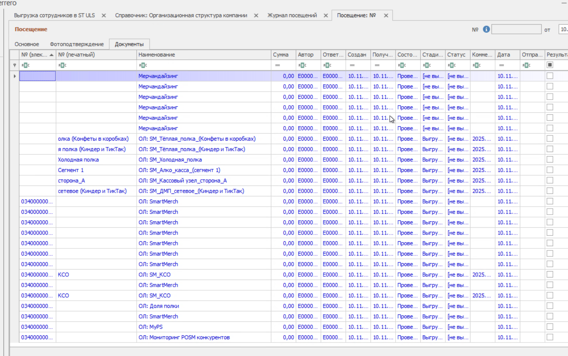Close the Журнал посещений tab

[326, 16]
